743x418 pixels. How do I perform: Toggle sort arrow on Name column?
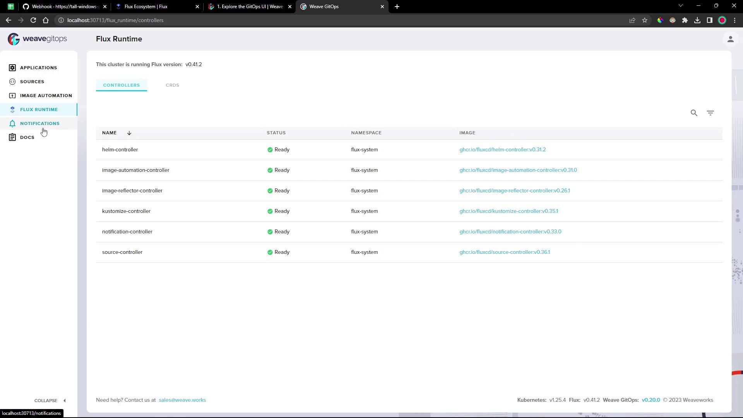[129, 133]
